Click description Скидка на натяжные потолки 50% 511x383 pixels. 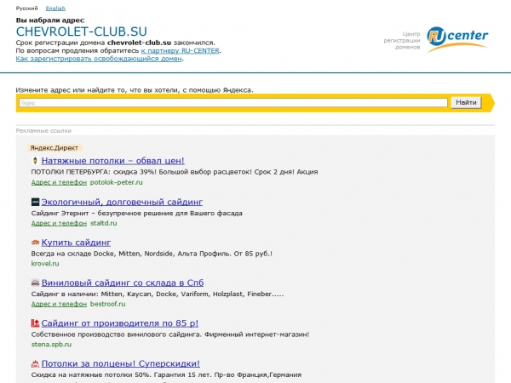pos(166,374)
